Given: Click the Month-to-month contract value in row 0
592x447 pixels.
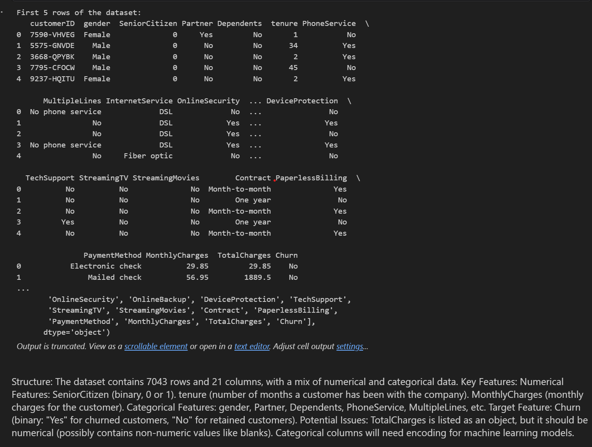Looking at the screenshot, I should 239,189.
